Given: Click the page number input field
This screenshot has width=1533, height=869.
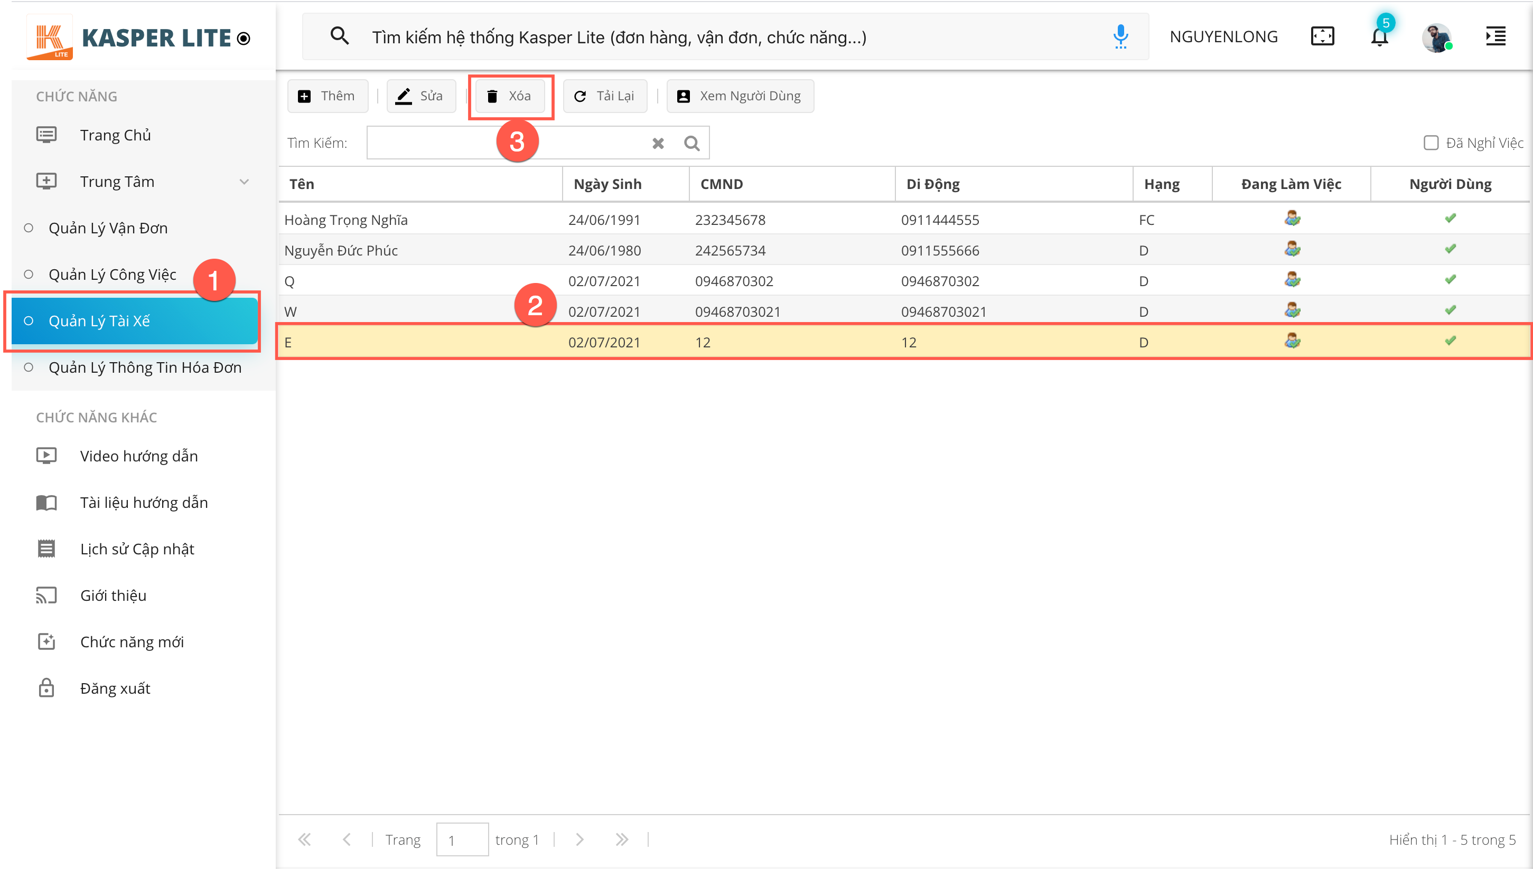Looking at the screenshot, I should 462,840.
